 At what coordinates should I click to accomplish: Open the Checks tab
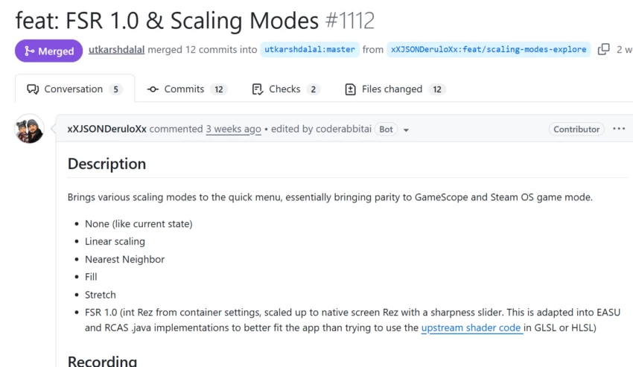286,89
